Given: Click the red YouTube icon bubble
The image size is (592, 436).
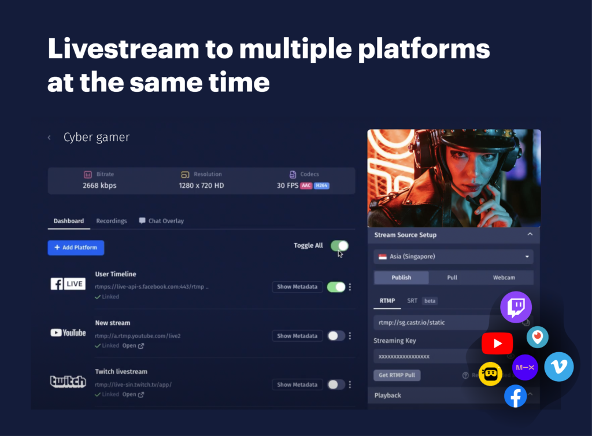Looking at the screenshot, I should (x=497, y=343).
